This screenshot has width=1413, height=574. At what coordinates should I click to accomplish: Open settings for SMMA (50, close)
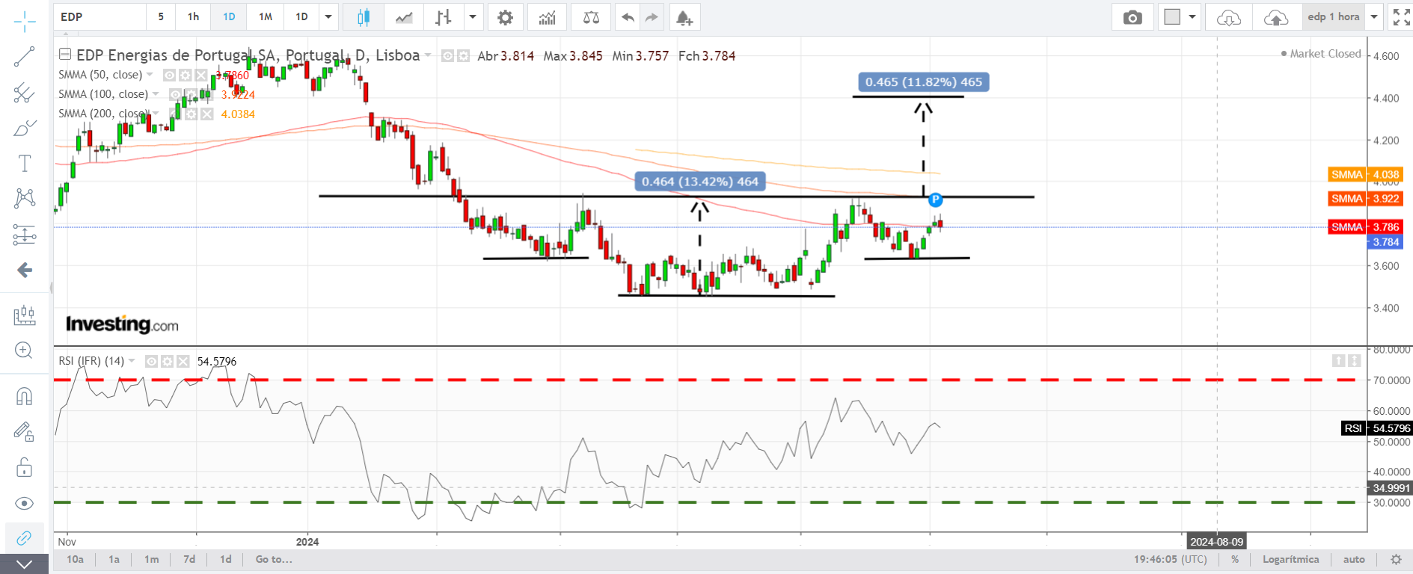[x=186, y=75]
